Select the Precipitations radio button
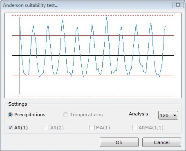 10,115
